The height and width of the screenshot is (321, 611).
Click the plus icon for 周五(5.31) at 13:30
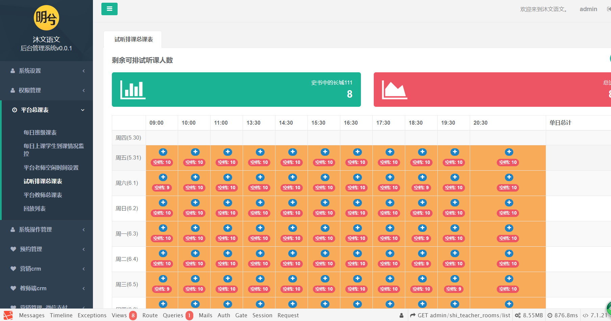260,152
